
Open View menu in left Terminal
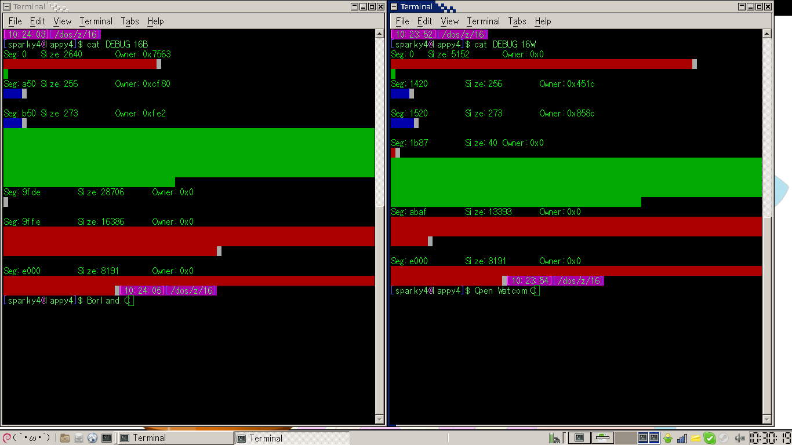point(63,21)
